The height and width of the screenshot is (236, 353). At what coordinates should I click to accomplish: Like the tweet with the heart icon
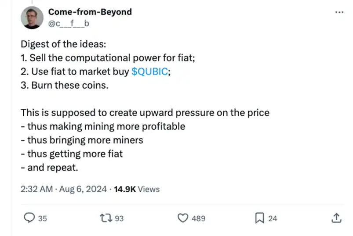[x=183, y=218]
